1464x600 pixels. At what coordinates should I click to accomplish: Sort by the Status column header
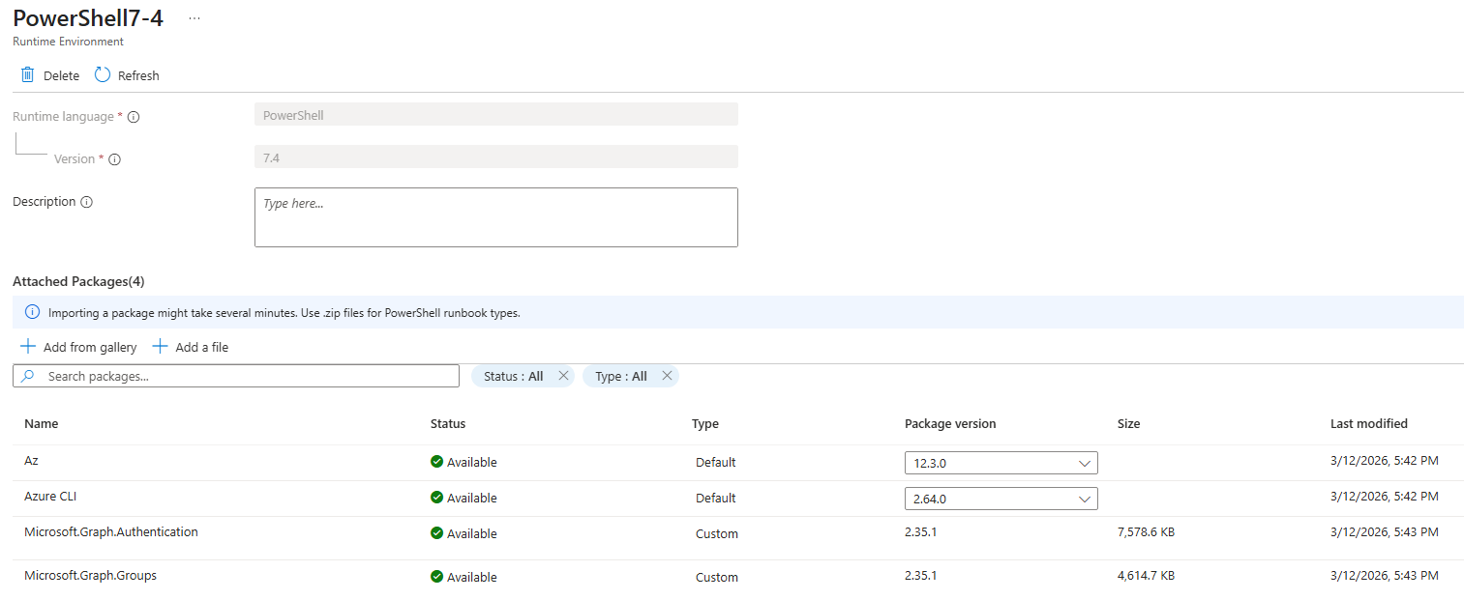(x=448, y=424)
